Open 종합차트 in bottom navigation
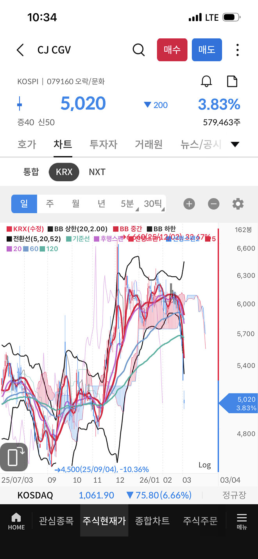The height and width of the screenshot is (559, 258). tap(152, 521)
